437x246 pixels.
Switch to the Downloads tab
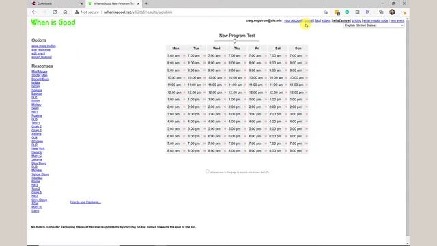(x=57, y=3)
